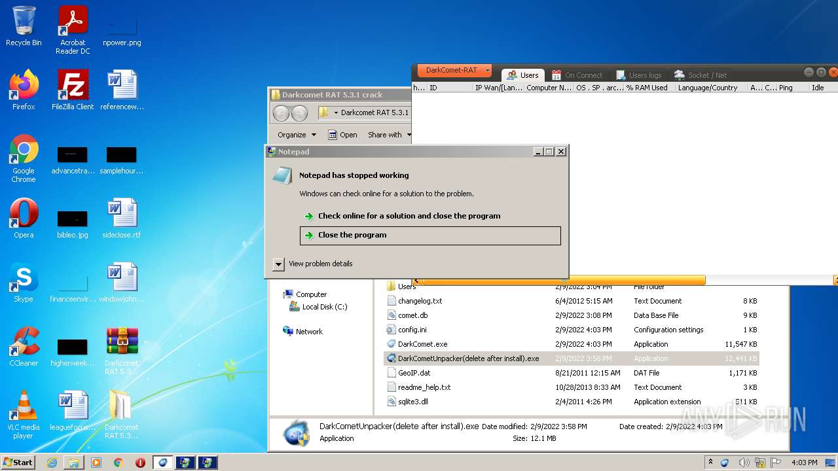Viewport: 838px width, 471px height.
Task: Launch CCleaner desktop shortcut
Action: tap(24, 347)
